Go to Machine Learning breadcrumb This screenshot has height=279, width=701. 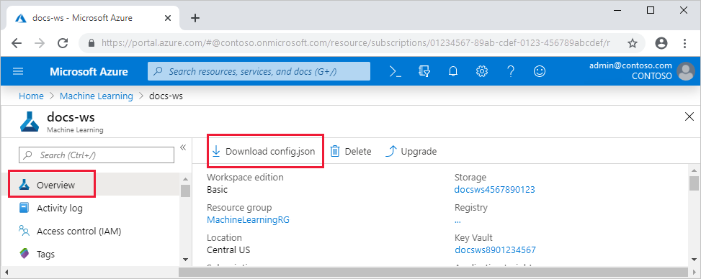click(96, 96)
